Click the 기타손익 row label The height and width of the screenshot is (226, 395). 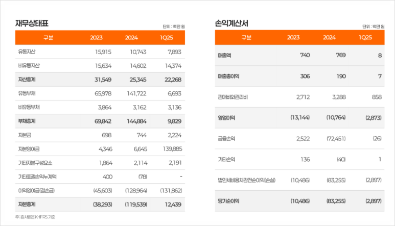[x=226, y=159]
